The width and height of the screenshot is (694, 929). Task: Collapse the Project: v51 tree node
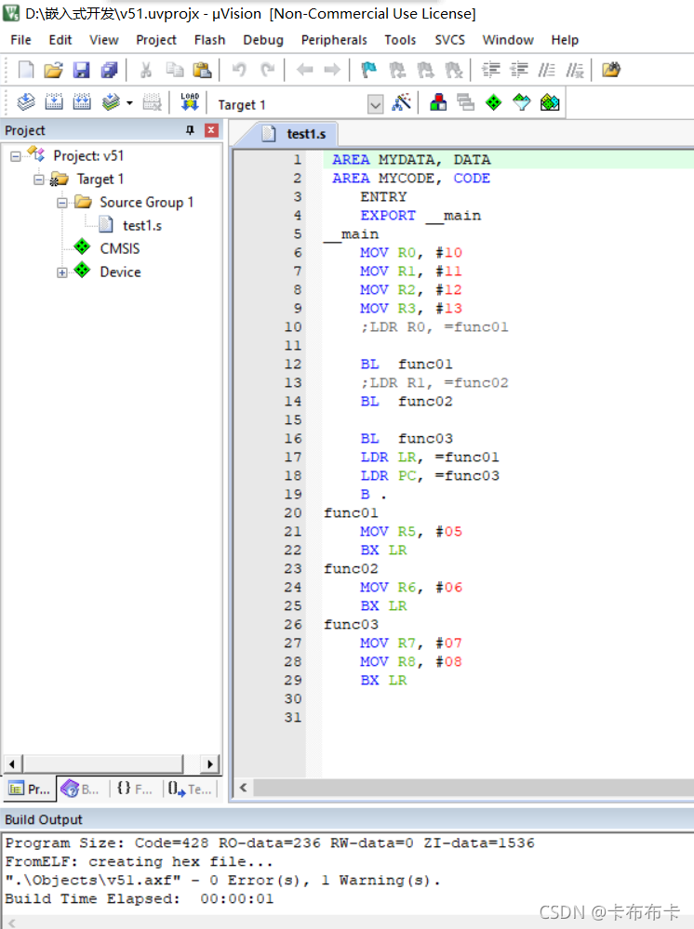pos(16,156)
